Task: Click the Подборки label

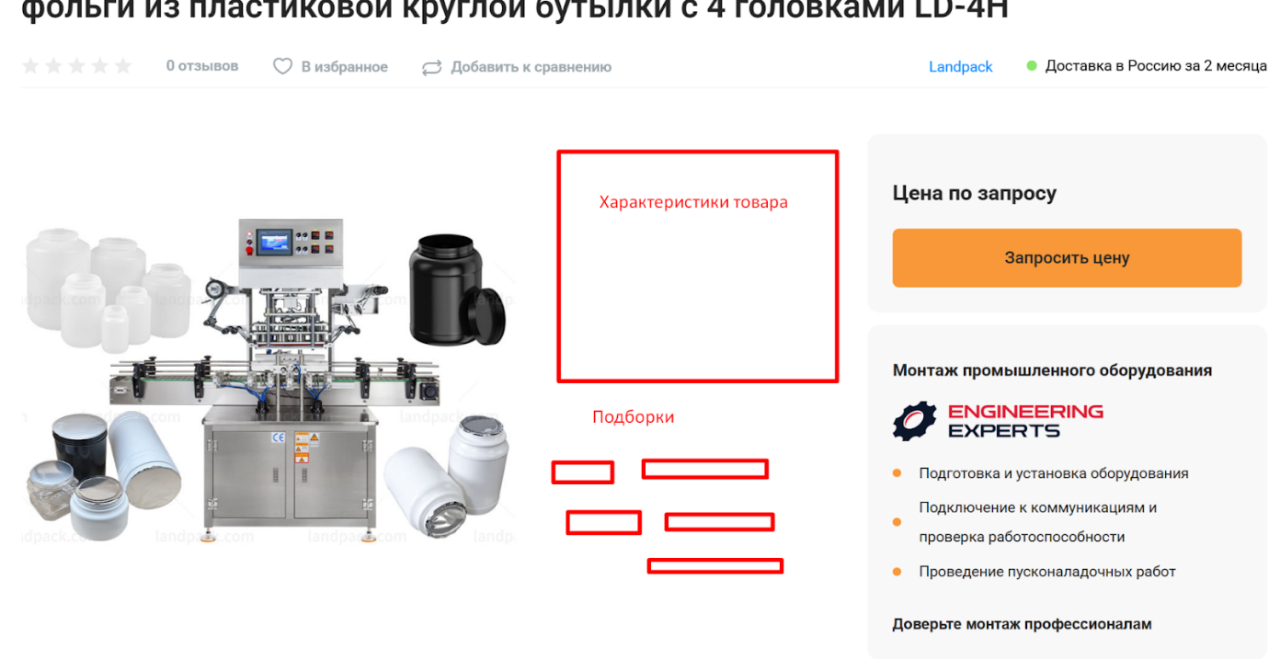Action: (633, 417)
